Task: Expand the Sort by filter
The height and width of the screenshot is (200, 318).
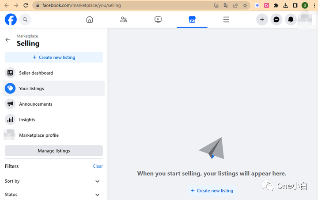Action: tap(54, 181)
